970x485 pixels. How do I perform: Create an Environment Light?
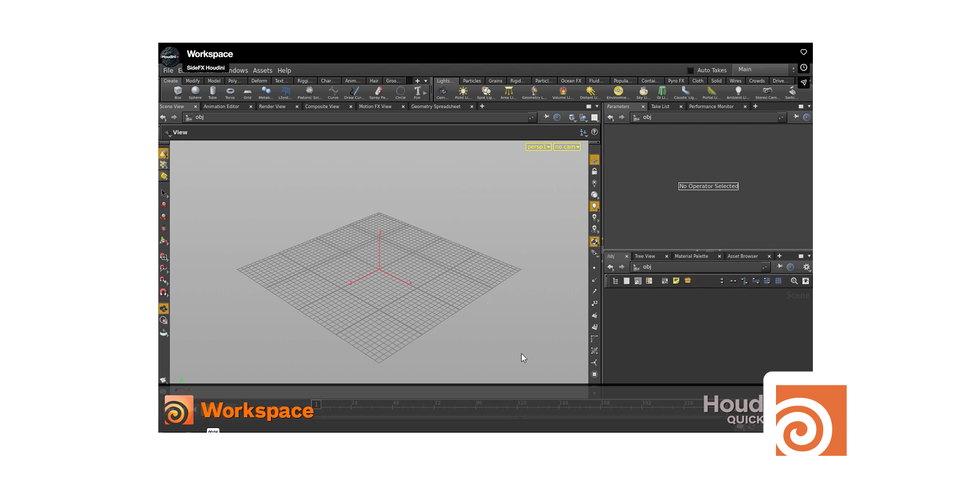coord(618,93)
